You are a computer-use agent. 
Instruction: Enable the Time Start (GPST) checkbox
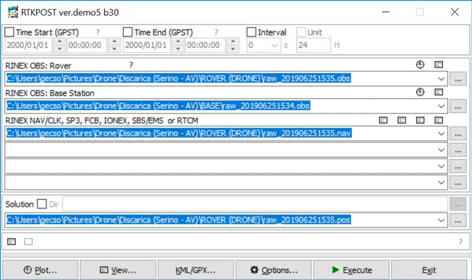click(x=9, y=32)
